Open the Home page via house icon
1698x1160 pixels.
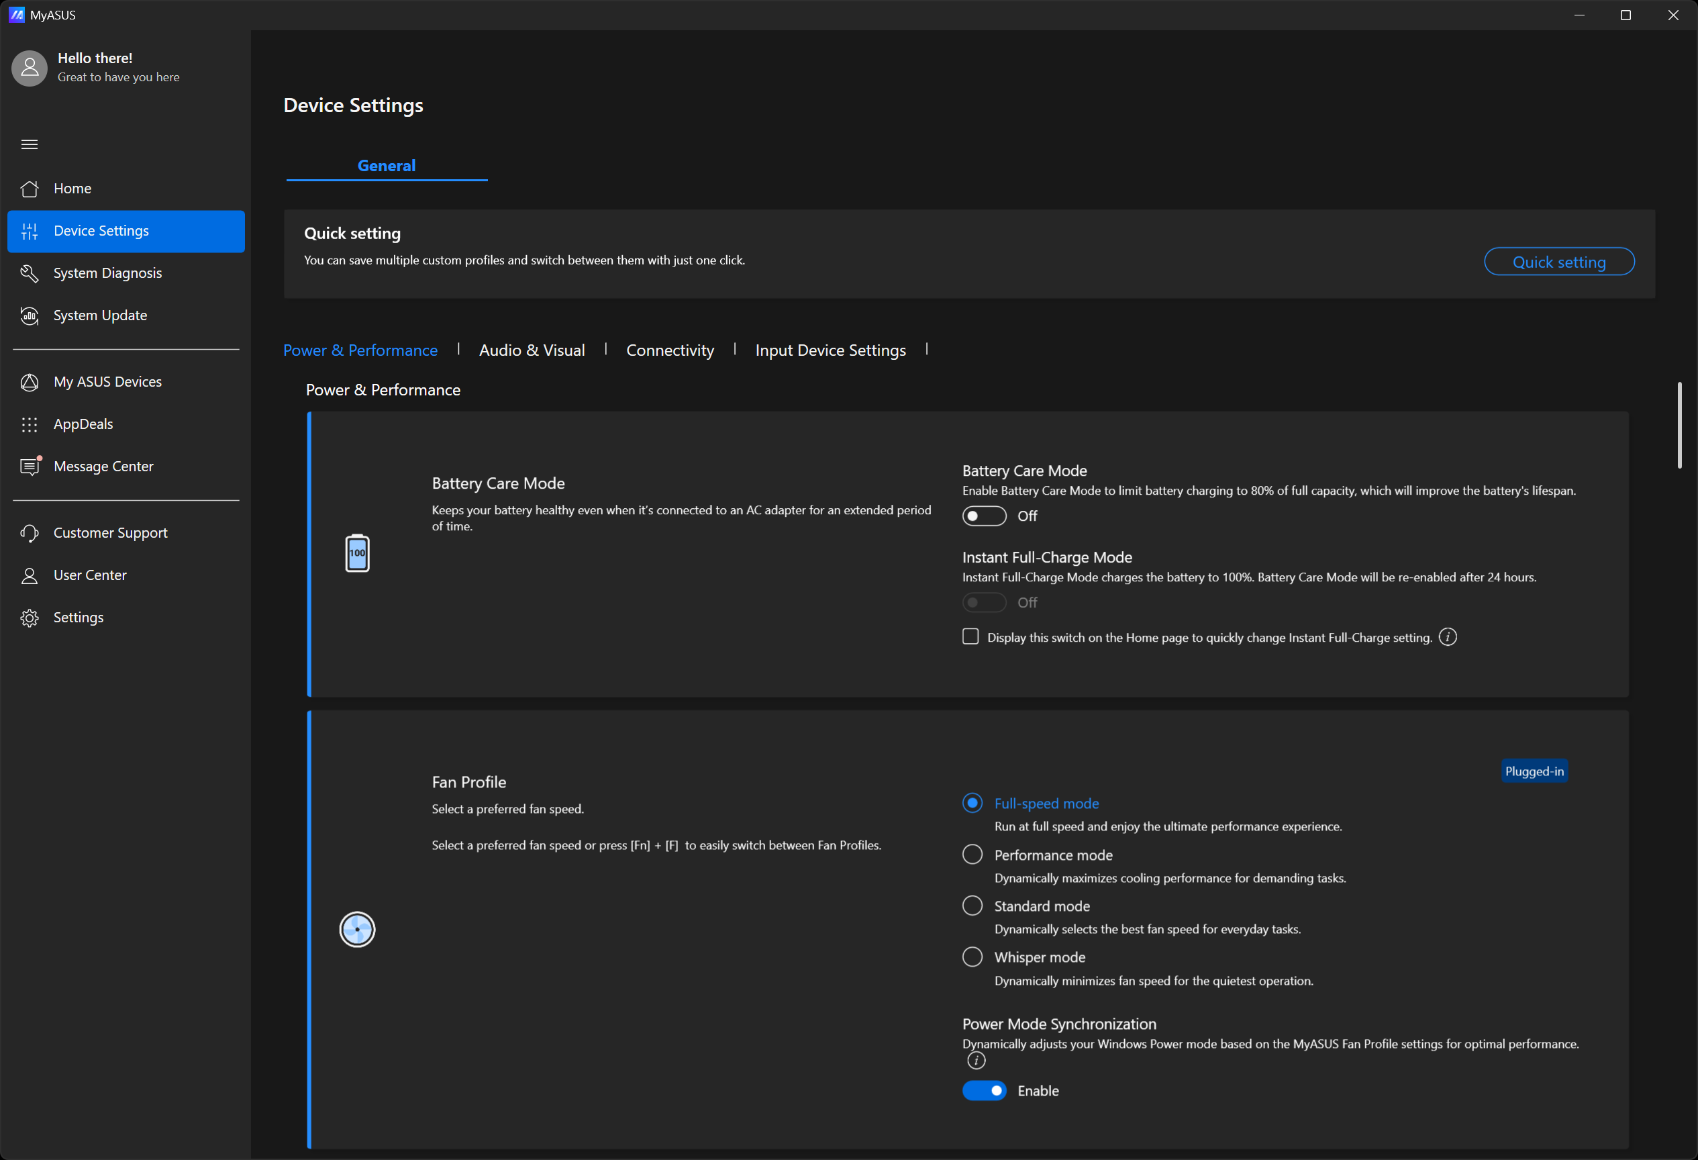(x=30, y=189)
